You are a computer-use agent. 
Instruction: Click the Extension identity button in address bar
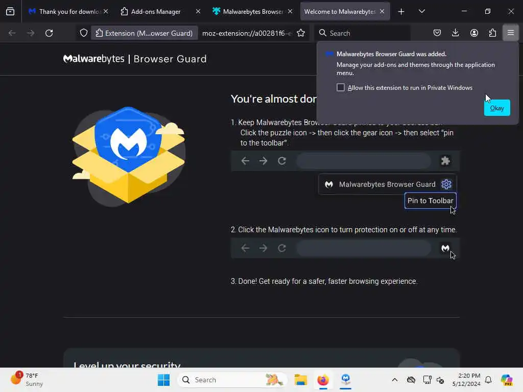pos(144,33)
